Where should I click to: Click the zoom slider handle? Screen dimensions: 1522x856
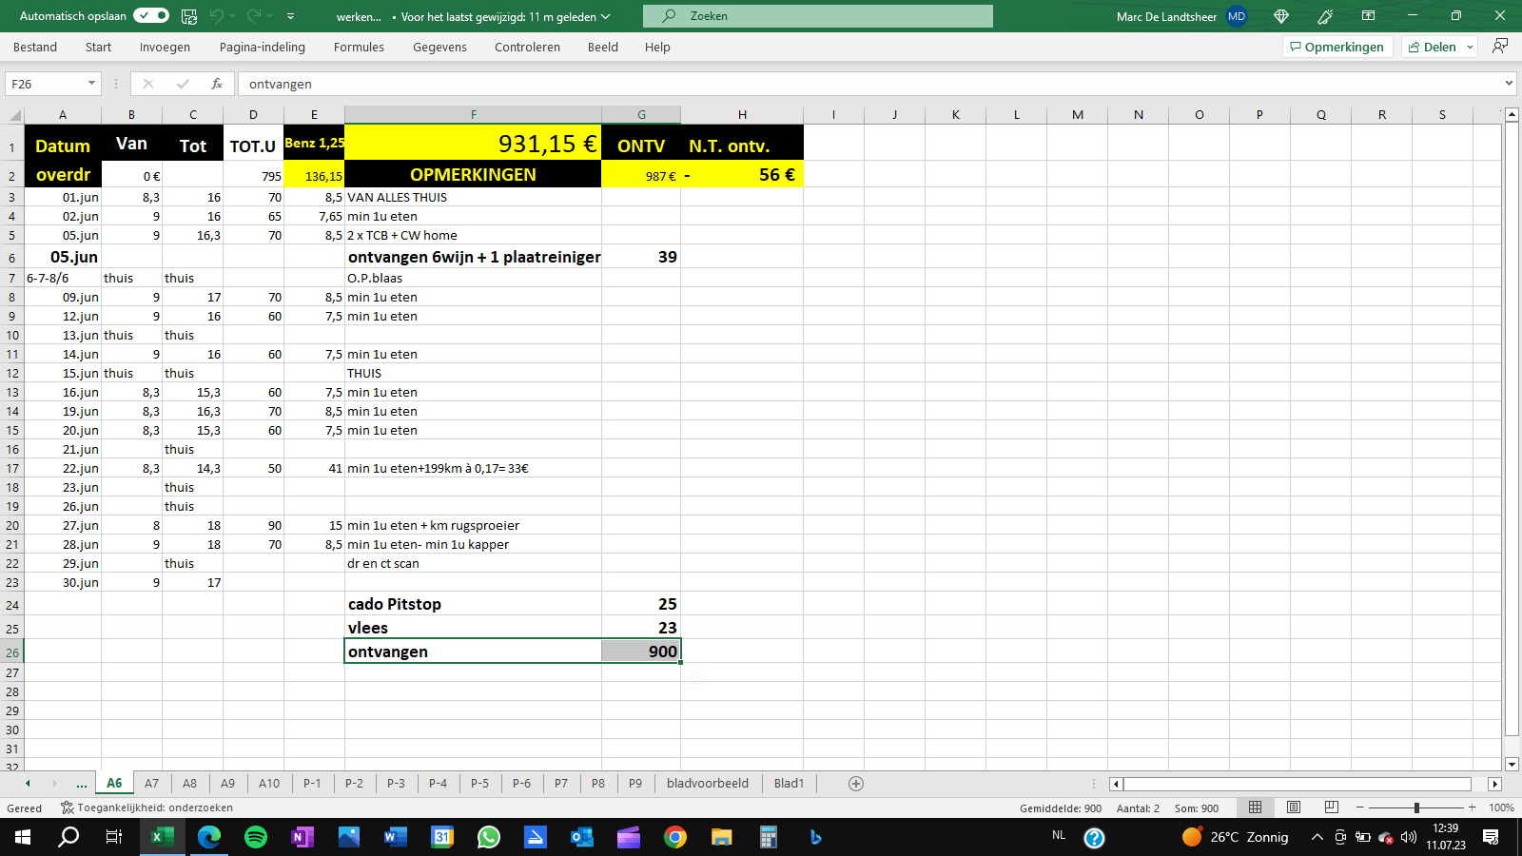click(1416, 807)
